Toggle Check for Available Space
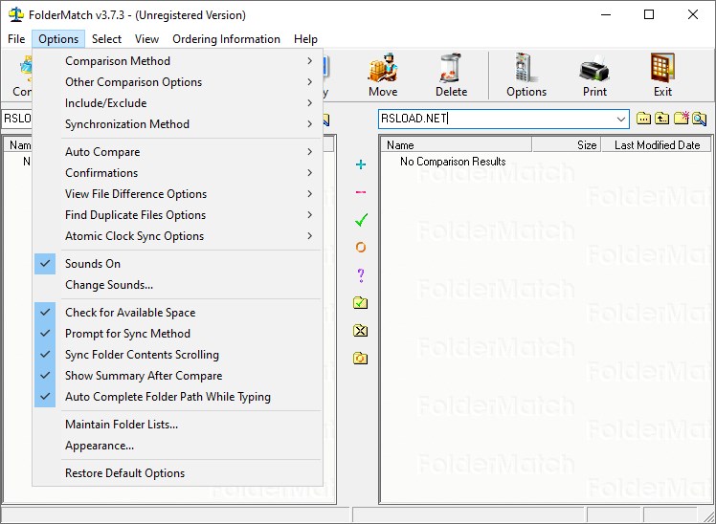This screenshot has height=524, width=716. 177,313
